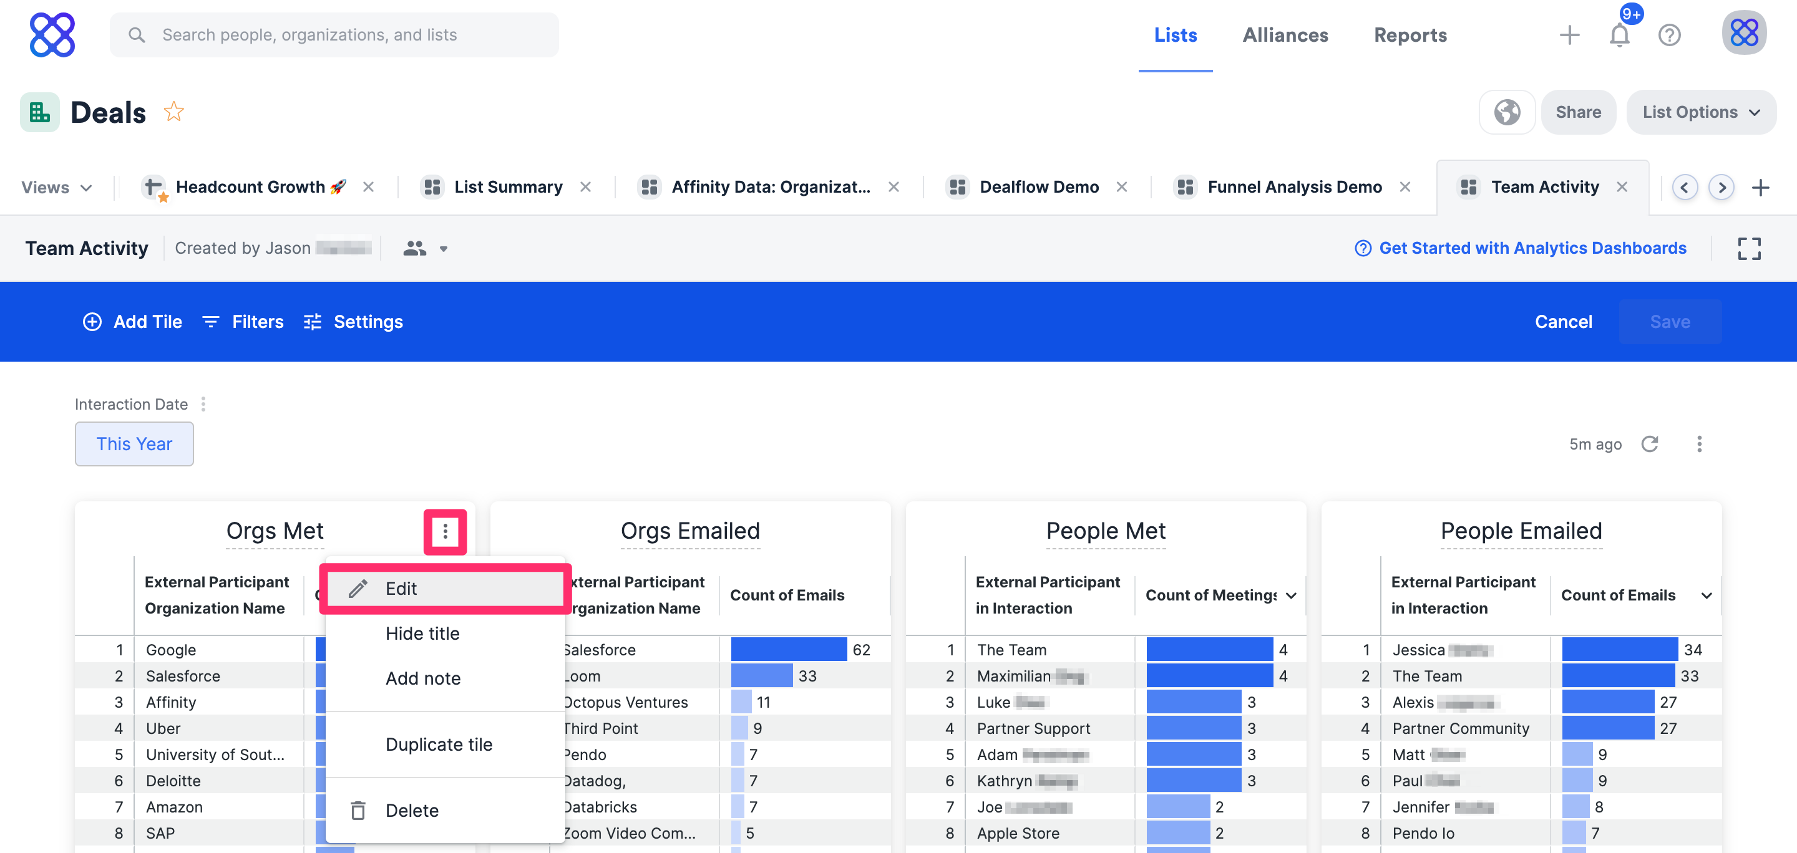Viewport: 1797px width, 853px height.
Task: Click the search people and organizations field
Action: 335,35
